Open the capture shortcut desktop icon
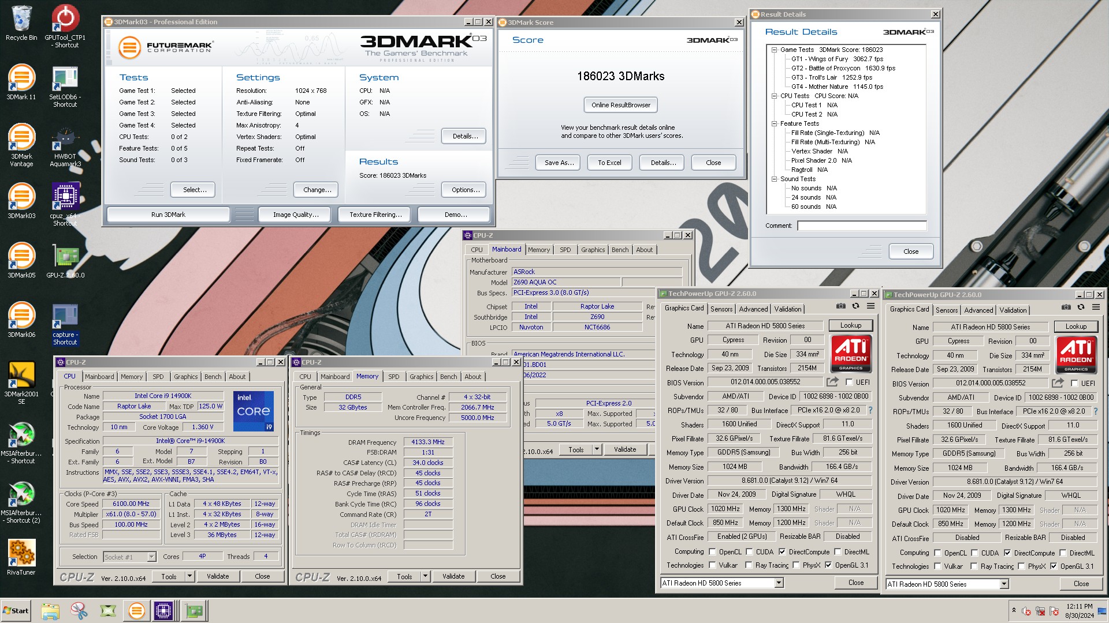This screenshot has width=1109, height=623. [65, 324]
